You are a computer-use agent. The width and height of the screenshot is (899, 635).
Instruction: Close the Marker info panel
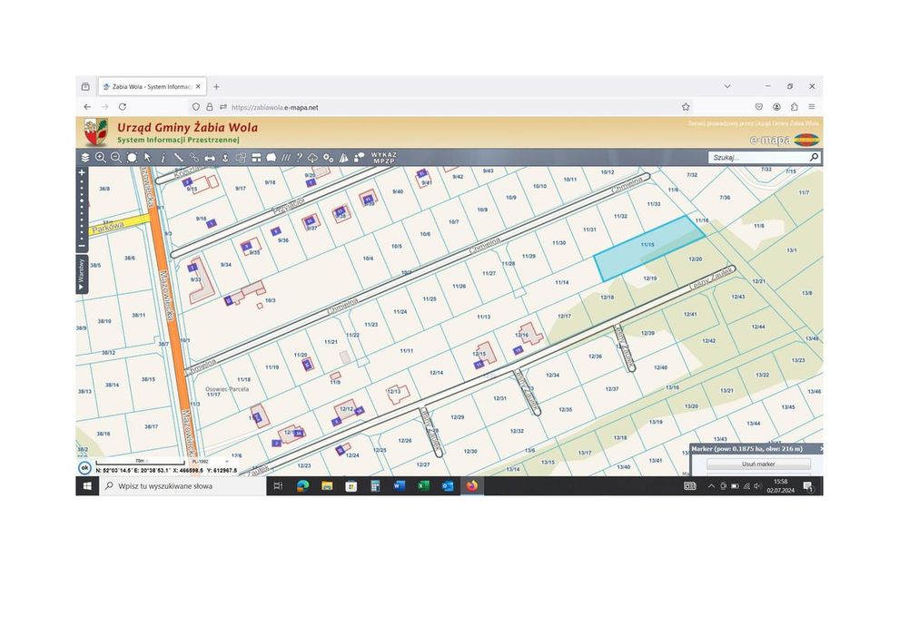[x=821, y=449]
